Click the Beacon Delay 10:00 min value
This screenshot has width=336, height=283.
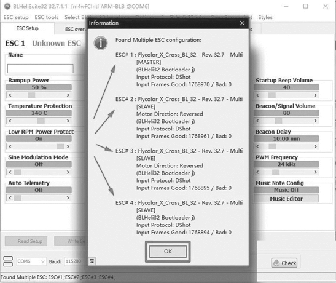[x=286, y=139]
